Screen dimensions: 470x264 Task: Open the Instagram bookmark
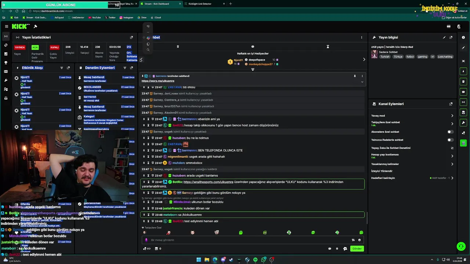click(x=126, y=18)
